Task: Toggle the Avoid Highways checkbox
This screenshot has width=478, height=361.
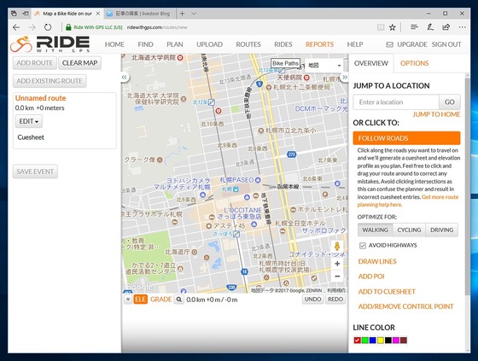Action: click(363, 246)
